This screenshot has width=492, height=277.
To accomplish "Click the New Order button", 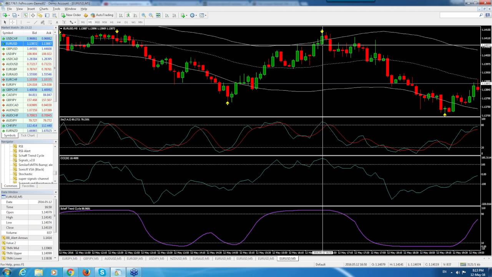I will pyautogui.click(x=71, y=15).
